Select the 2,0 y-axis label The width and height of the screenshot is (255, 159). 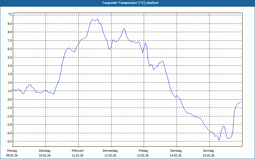(10, 82)
